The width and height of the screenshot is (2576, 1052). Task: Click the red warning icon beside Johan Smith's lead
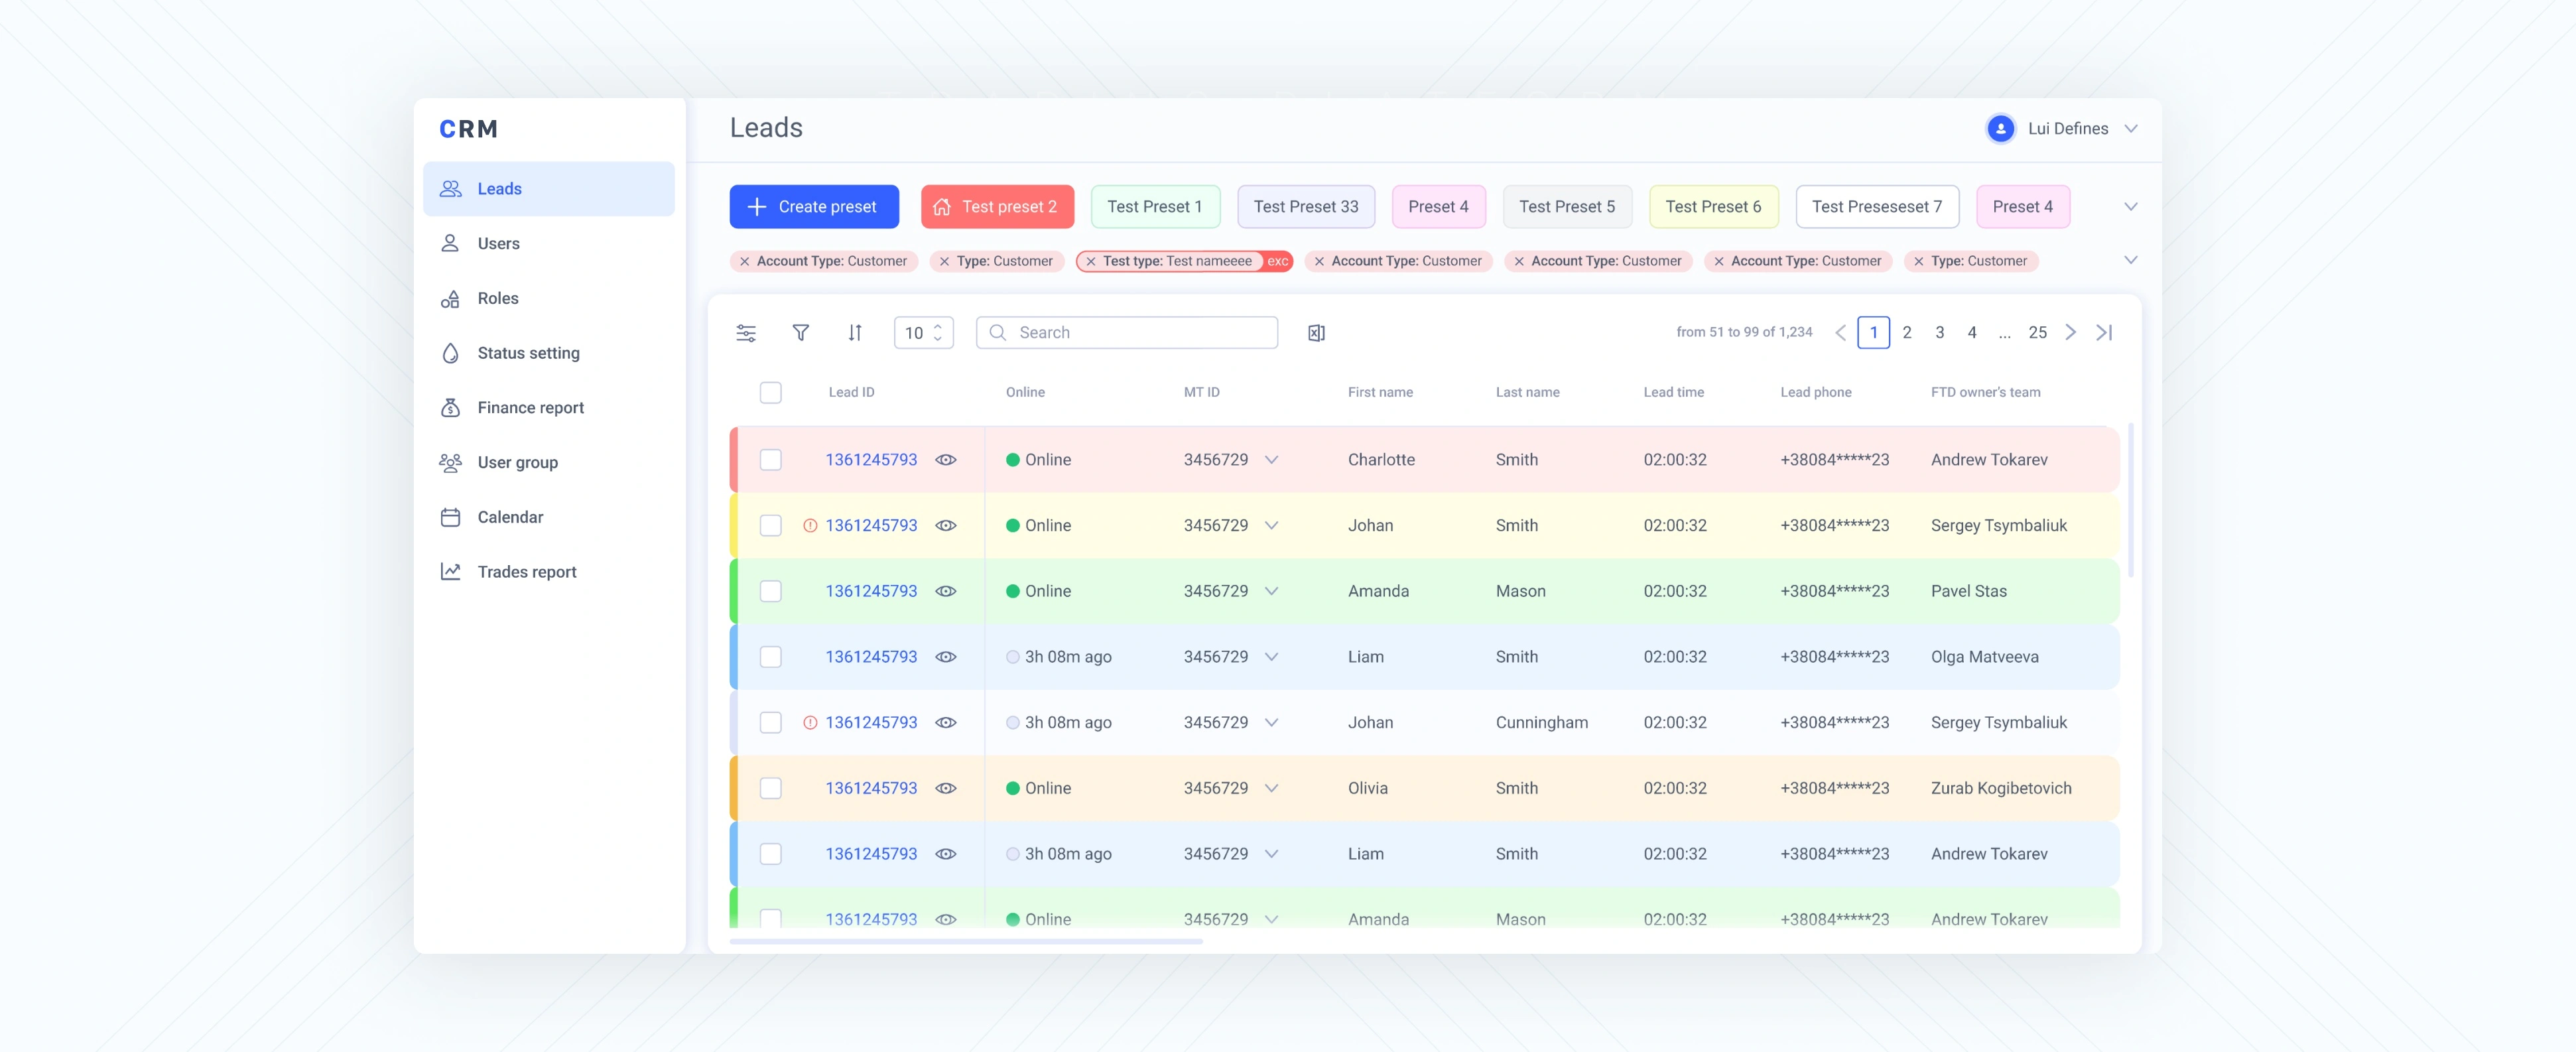pyautogui.click(x=810, y=526)
